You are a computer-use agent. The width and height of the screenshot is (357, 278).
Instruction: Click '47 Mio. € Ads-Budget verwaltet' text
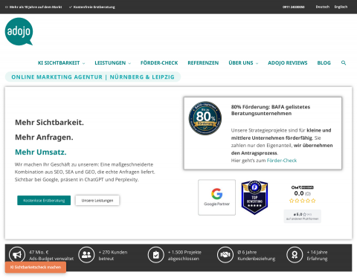click(x=51, y=255)
